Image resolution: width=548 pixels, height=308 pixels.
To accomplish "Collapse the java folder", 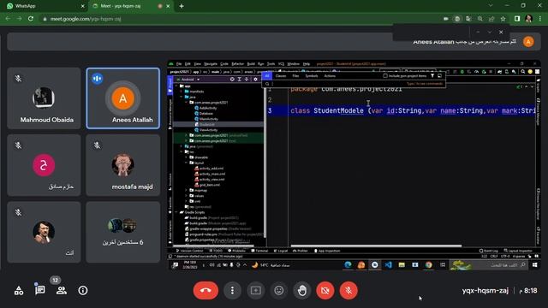I will pos(182,97).
